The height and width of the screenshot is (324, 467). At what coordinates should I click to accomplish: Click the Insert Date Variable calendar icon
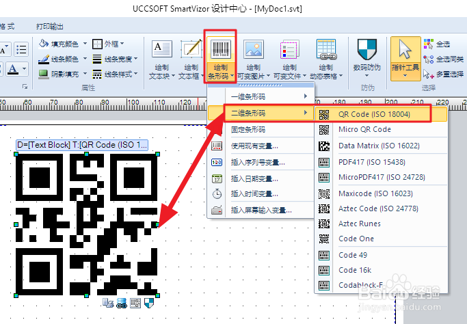(217, 178)
